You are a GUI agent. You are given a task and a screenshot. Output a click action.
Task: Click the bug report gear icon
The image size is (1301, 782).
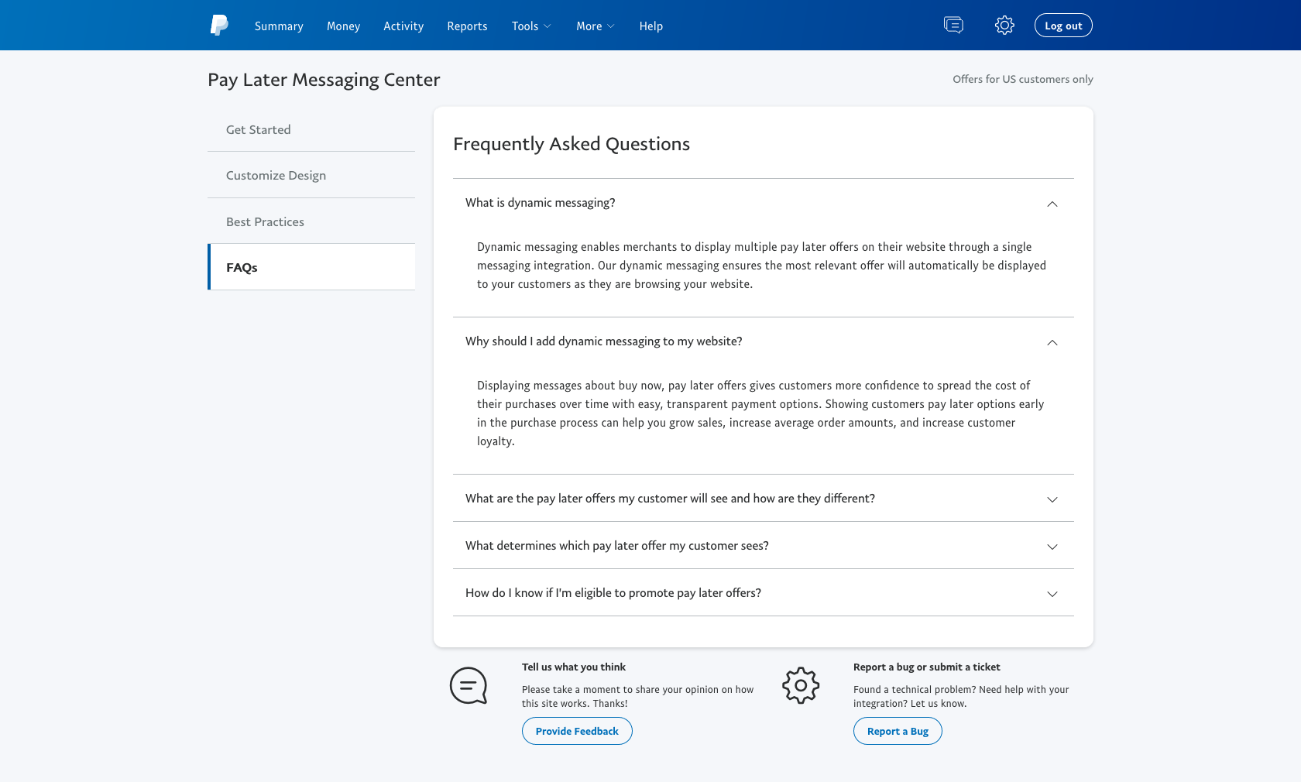coord(801,685)
